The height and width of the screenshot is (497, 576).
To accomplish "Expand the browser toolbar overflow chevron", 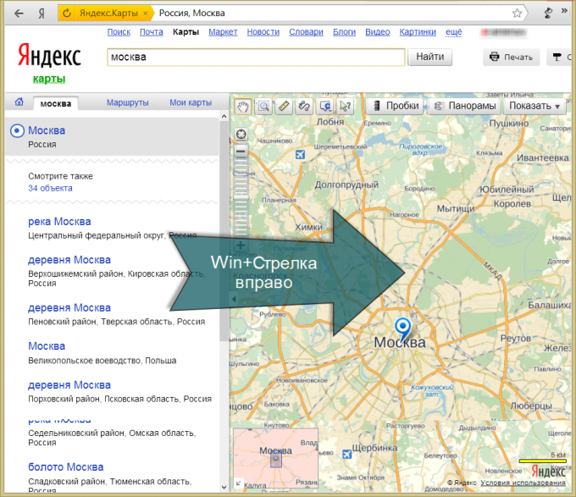I will (x=564, y=11).
